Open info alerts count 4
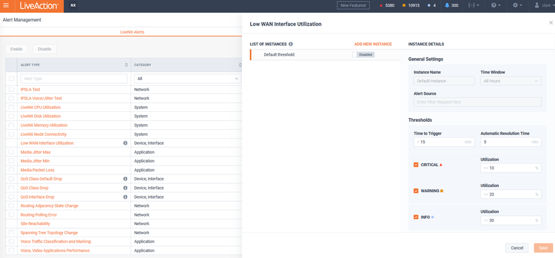555x258 pixels. click(432, 6)
